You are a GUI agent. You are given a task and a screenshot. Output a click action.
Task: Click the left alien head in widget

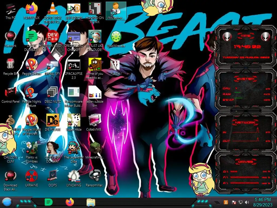tap(227, 37)
